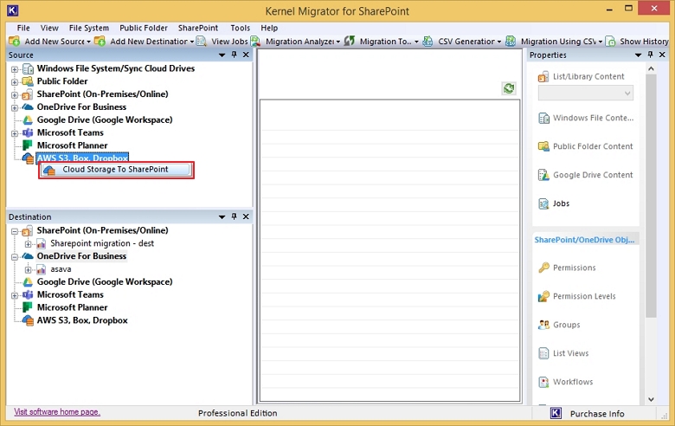
Task: Expand SharePoint (On-Premises/Online) in Source
Action: [15, 94]
